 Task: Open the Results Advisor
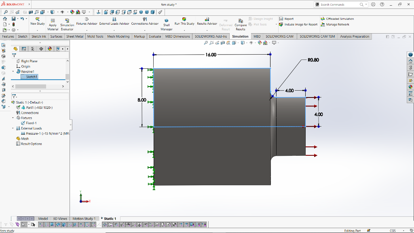coord(207,19)
